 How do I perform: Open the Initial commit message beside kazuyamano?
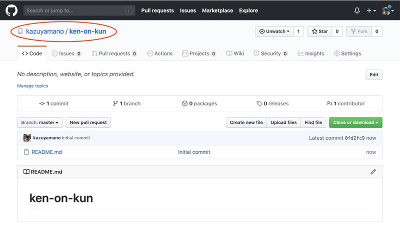coord(76,138)
